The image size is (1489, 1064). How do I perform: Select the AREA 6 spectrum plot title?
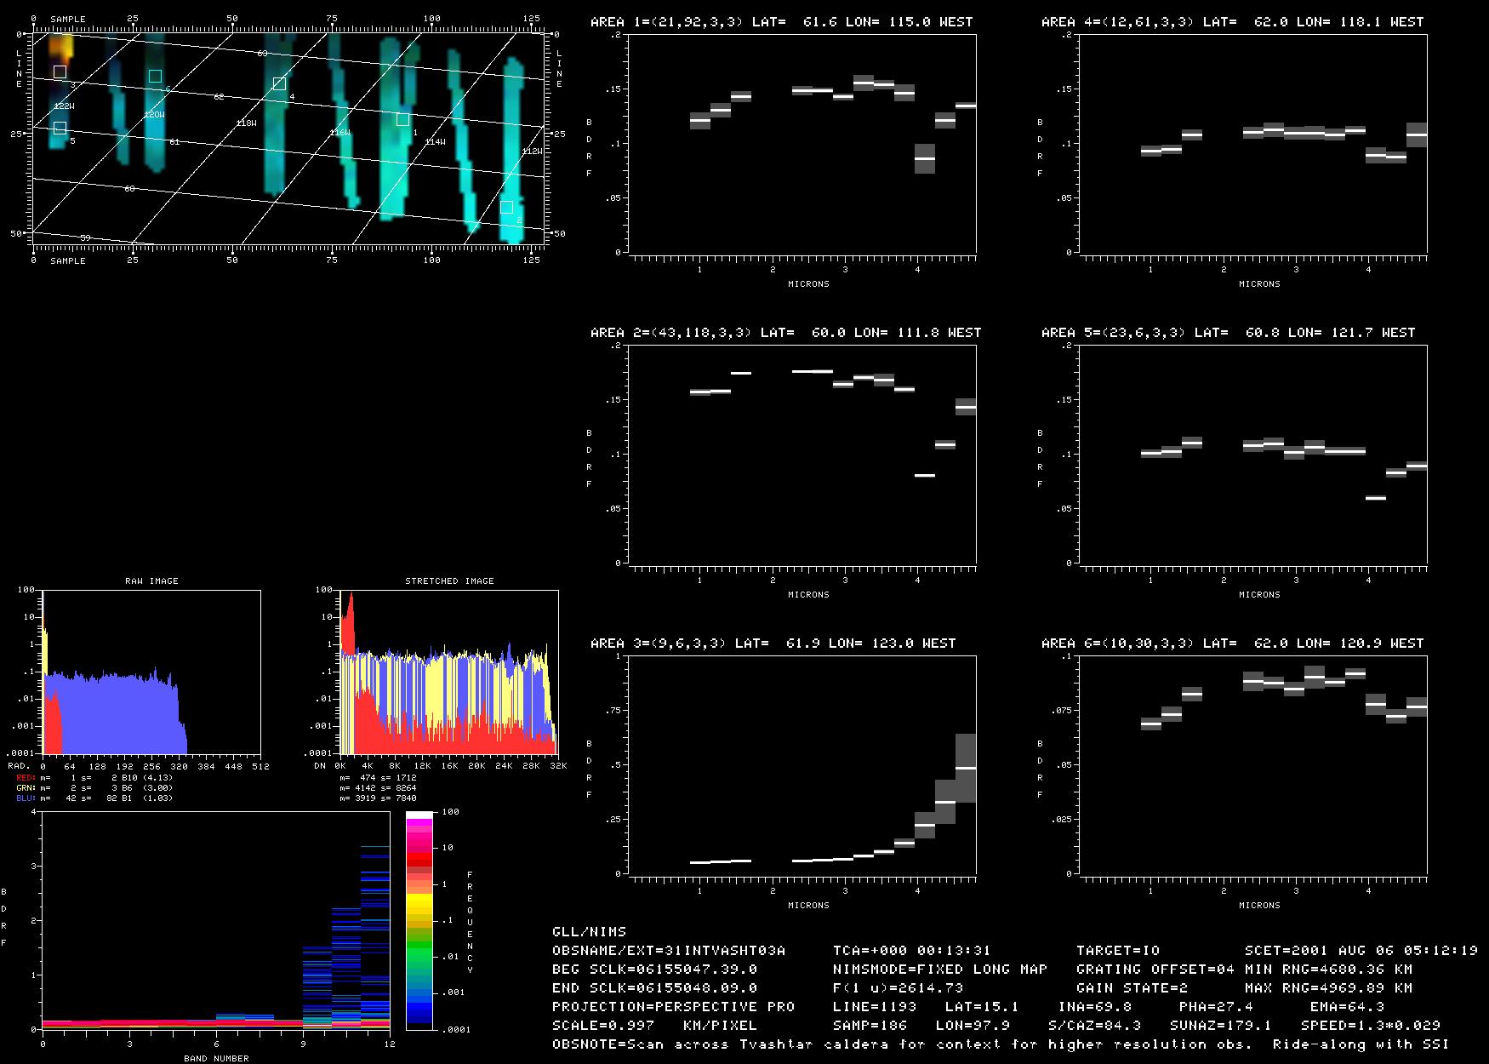tap(1233, 644)
